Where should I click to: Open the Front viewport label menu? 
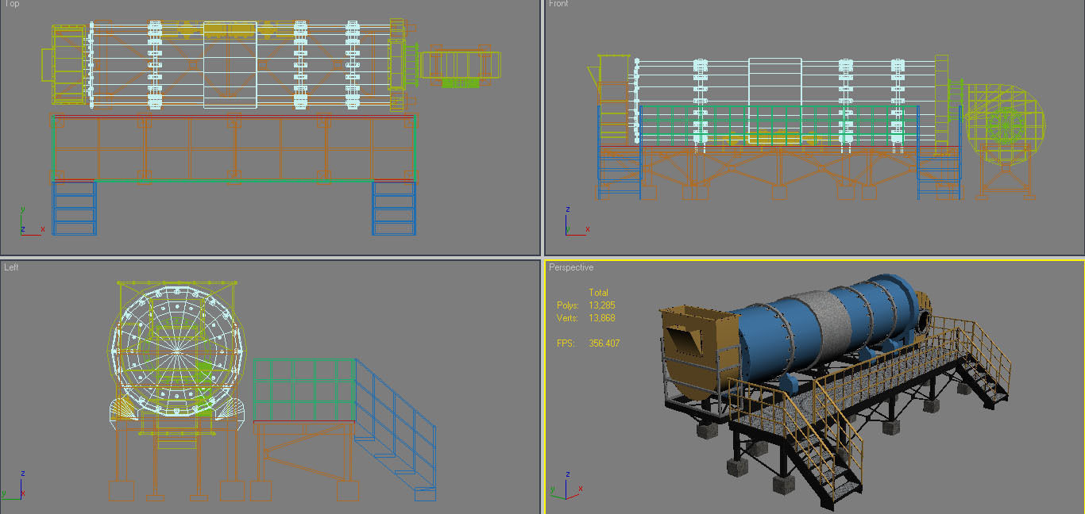pos(558,4)
